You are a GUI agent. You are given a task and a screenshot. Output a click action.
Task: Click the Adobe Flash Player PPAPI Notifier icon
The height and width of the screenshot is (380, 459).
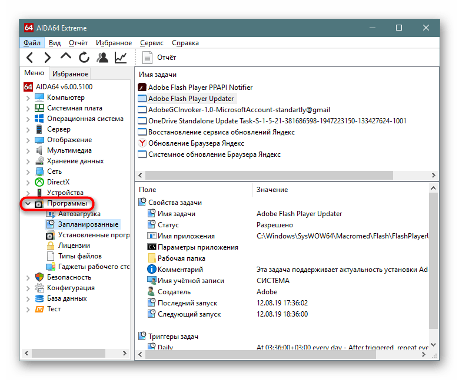point(142,88)
